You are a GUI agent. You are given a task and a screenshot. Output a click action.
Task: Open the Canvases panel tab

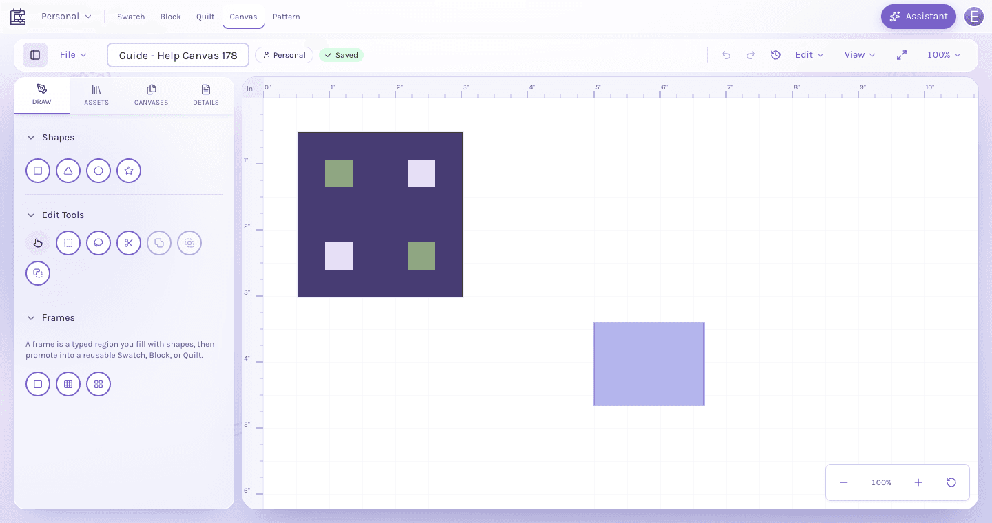(x=152, y=96)
